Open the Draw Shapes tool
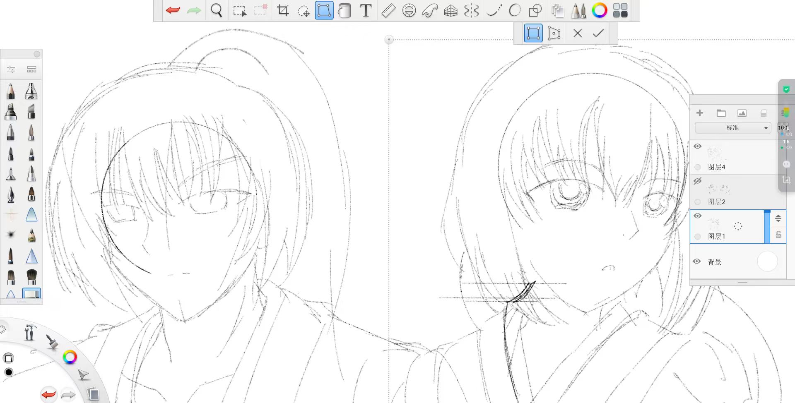 point(535,11)
